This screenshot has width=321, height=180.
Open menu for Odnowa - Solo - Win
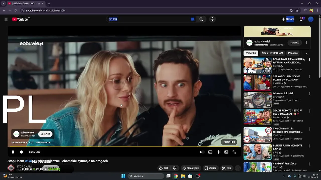(x=309, y=94)
